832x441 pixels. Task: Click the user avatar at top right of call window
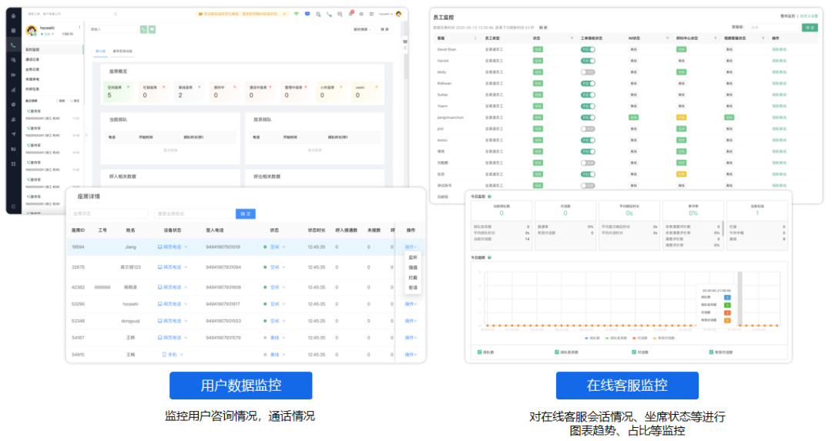click(x=398, y=14)
